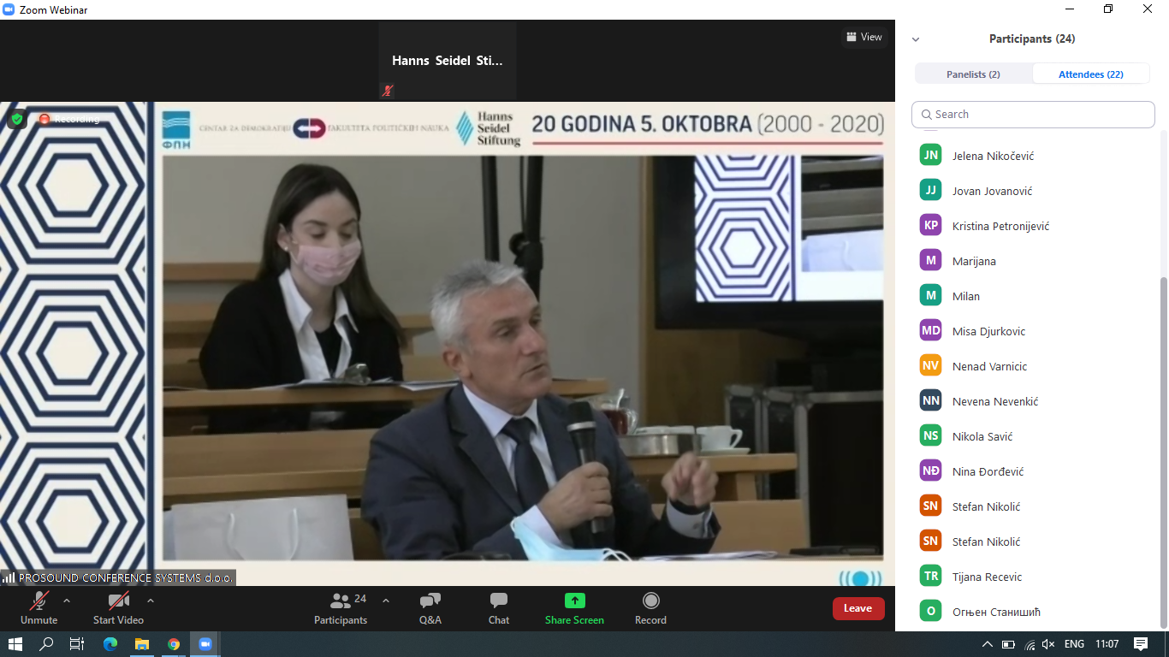Click the green encryption shield icon
The image size is (1169, 657).
coord(17,119)
